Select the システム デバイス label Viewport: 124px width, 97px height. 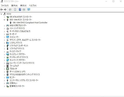(16, 43)
